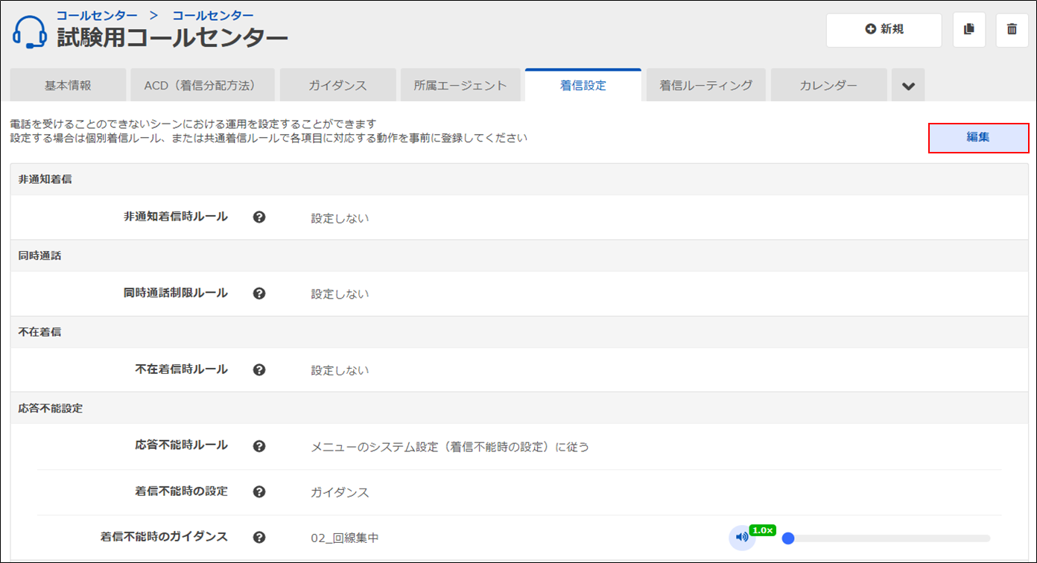1037x563 pixels.
Task: Select the ガイダンス tab
Action: 337,86
